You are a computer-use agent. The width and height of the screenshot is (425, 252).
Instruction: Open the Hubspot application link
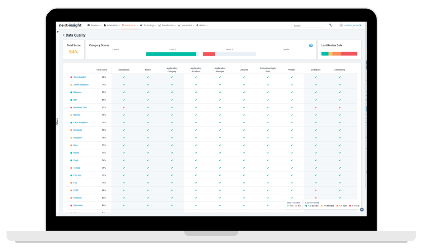click(78, 198)
